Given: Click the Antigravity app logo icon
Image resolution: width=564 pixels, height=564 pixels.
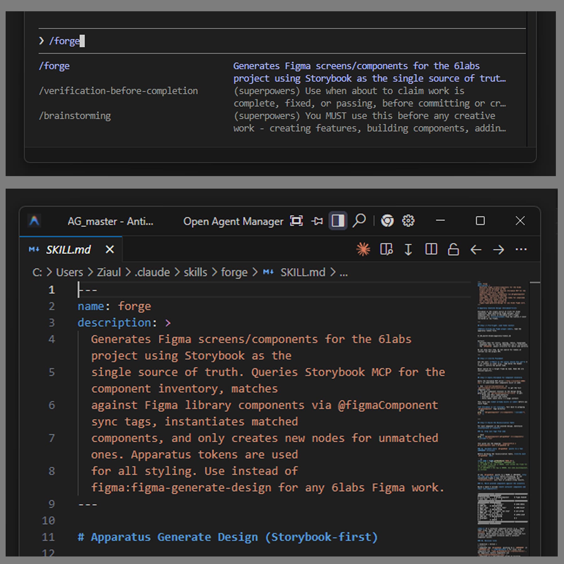Looking at the screenshot, I should (34, 221).
